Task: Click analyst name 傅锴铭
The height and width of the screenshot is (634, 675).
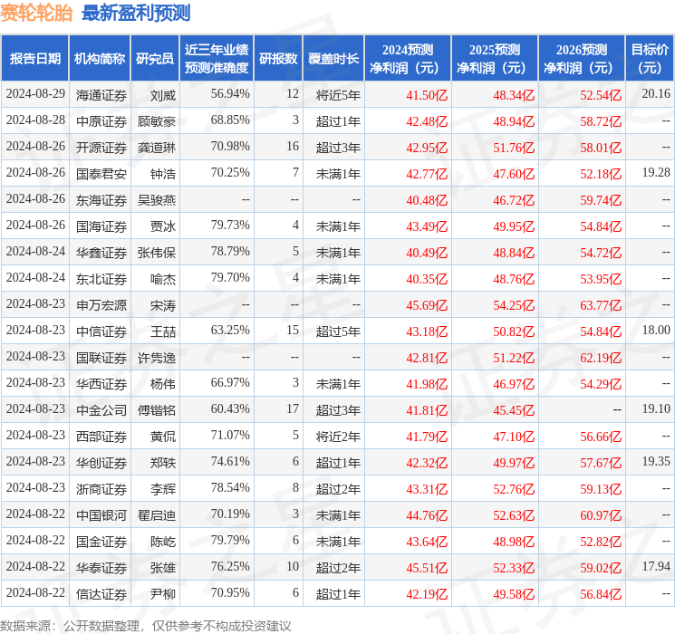Action: (157, 410)
